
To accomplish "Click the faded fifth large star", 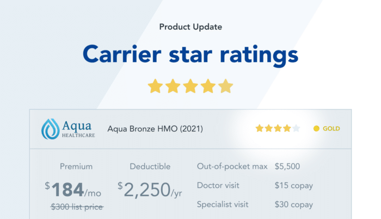I will point(226,86).
